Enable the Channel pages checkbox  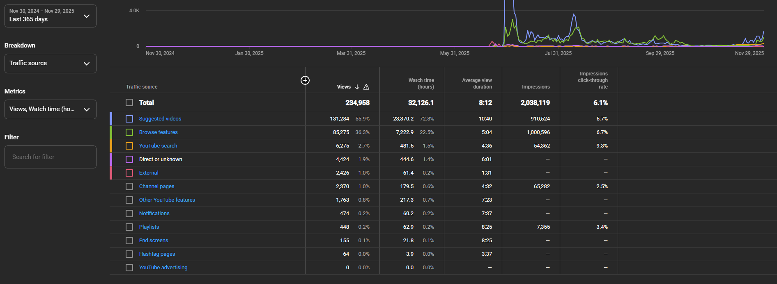tap(129, 186)
